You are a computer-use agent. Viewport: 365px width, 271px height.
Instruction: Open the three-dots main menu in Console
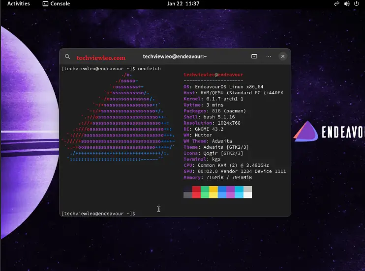pyautogui.click(x=269, y=56)
